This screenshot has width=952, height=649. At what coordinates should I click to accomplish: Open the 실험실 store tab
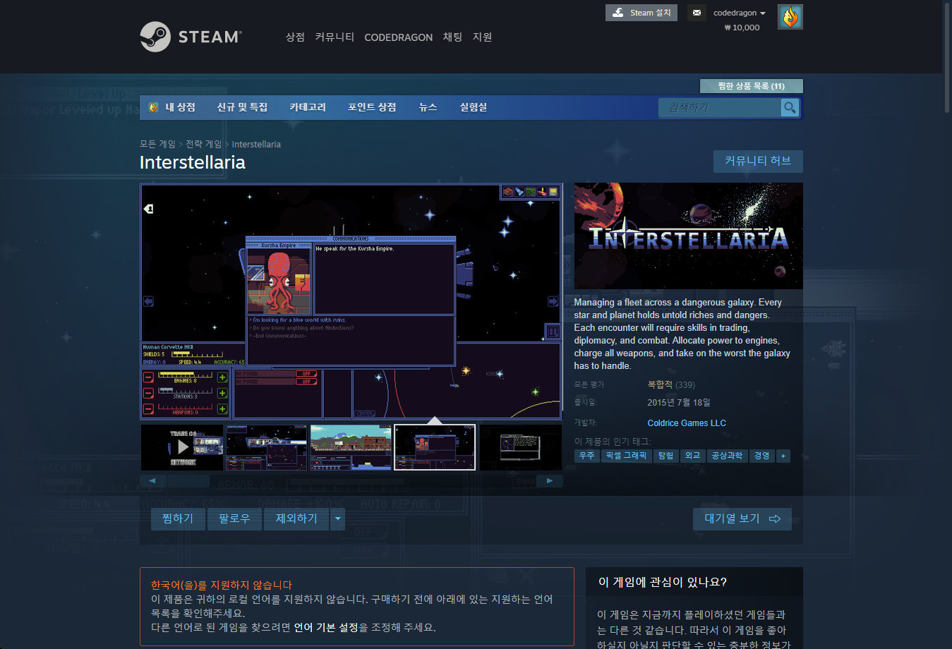point(474,107)
